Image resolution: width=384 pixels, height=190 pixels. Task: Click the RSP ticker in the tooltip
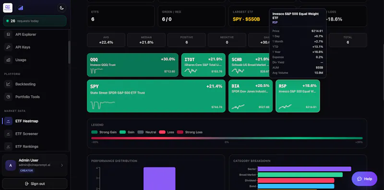pos(275,22)
